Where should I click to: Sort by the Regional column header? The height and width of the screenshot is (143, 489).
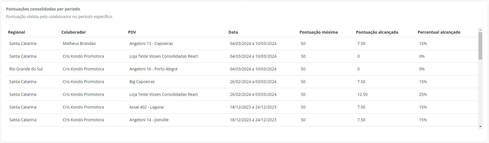tap(16, 32)
